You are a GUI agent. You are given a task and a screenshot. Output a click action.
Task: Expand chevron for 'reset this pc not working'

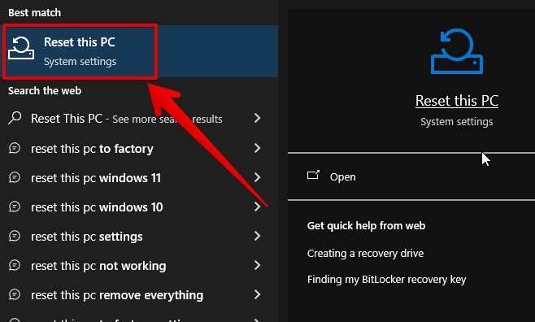tap(257, 265)
